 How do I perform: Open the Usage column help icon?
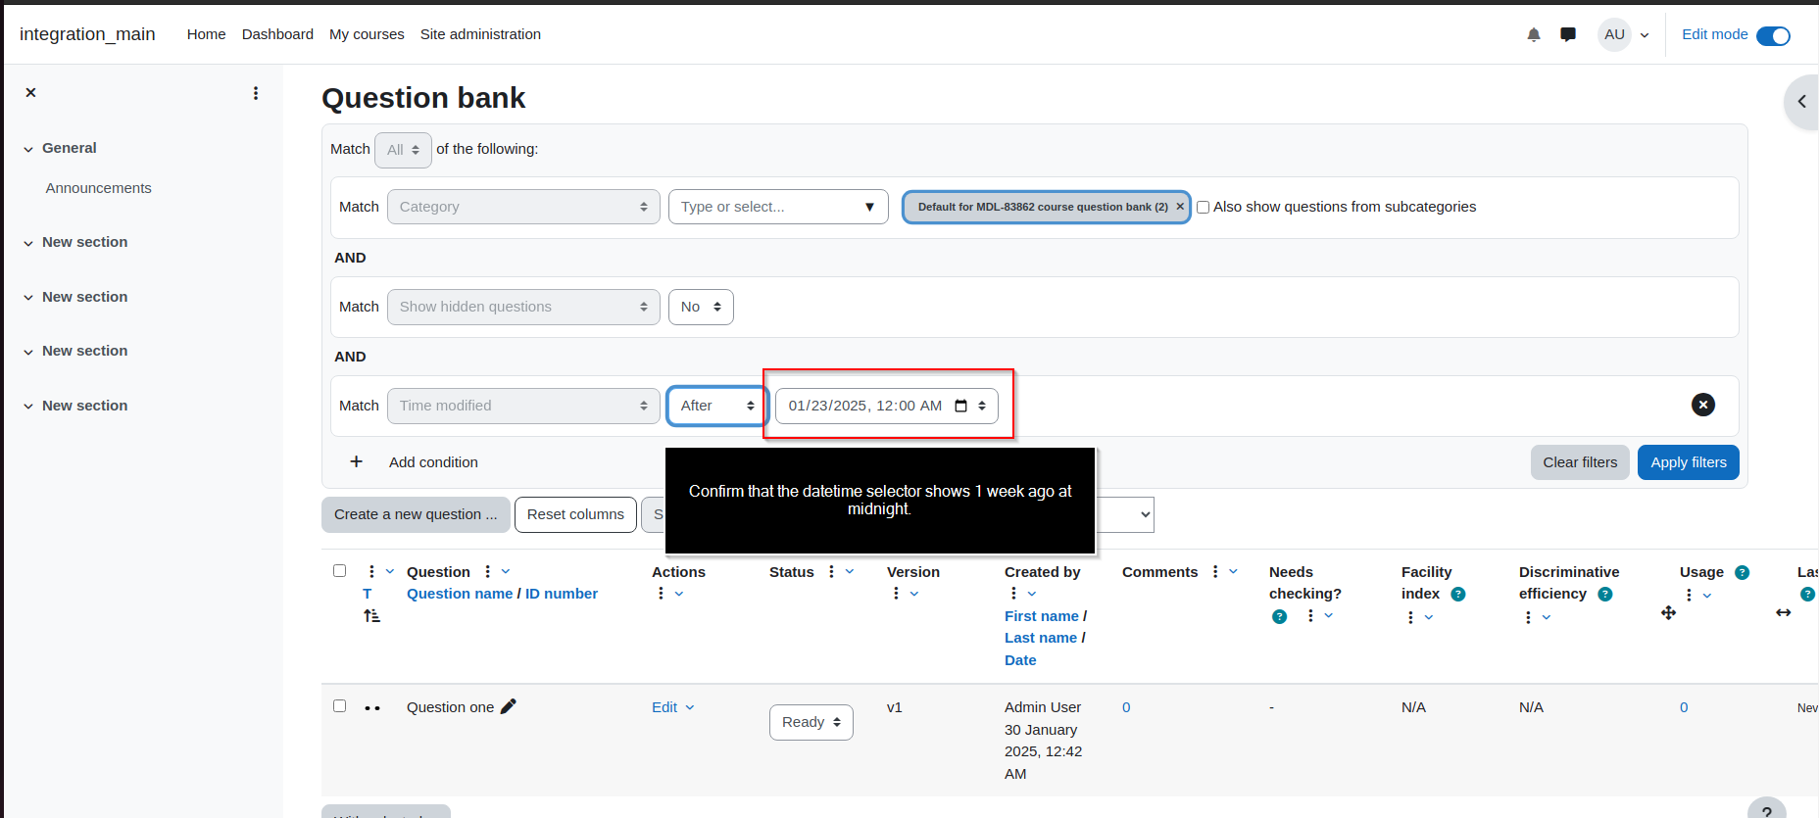click(1742, 572)
